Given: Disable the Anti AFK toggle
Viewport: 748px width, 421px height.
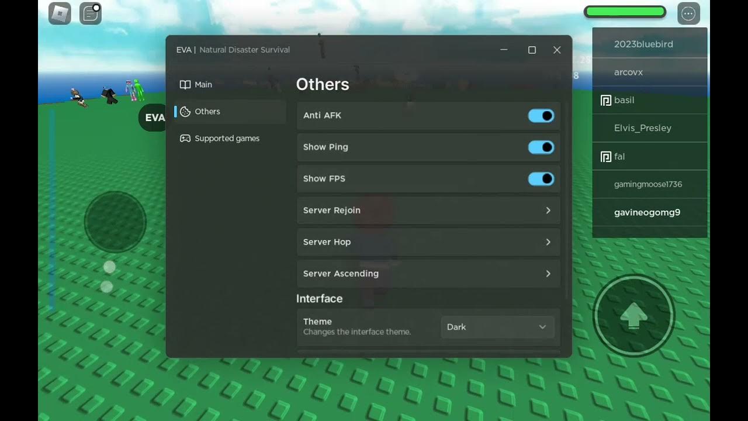Looking at the screenshot, I should coord(541,116).
